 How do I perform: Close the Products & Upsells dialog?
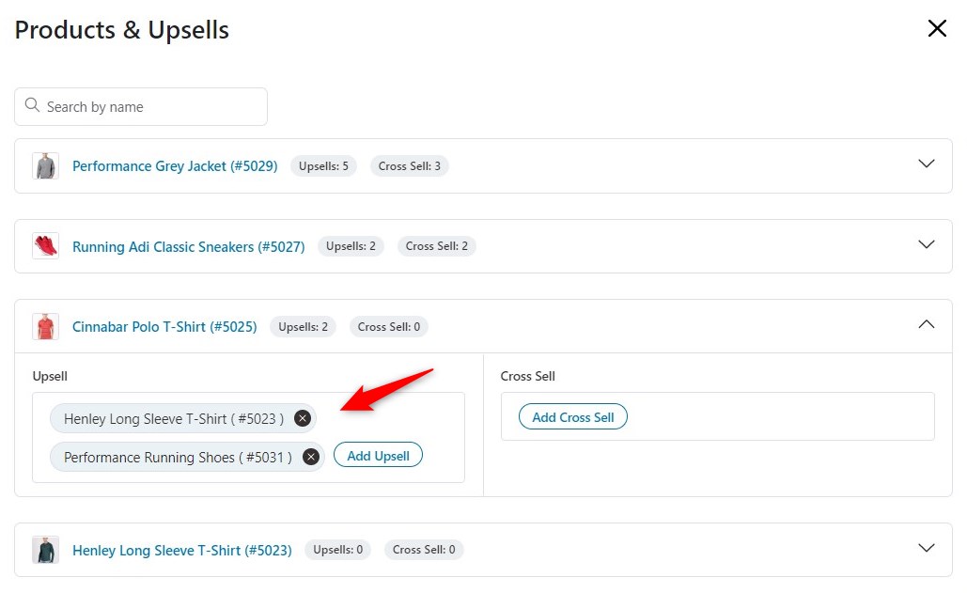tap(936, 28)
